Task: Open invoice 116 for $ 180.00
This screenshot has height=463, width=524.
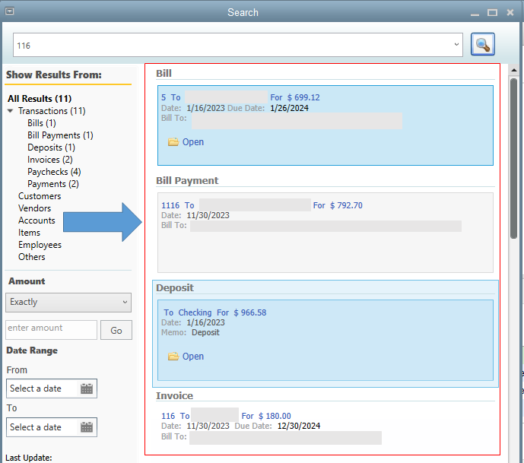Action: 226,416
